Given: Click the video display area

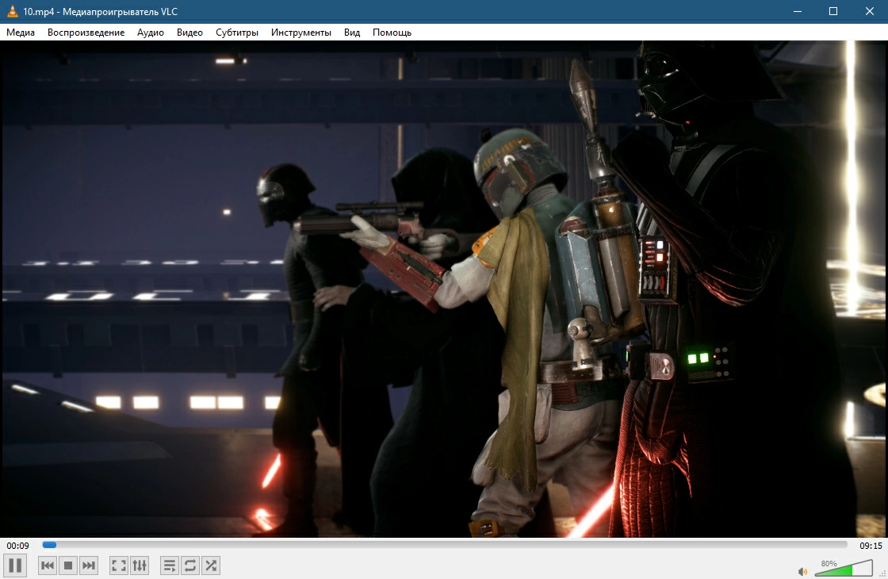Looking at the screenshot, I should coord(444,289).
